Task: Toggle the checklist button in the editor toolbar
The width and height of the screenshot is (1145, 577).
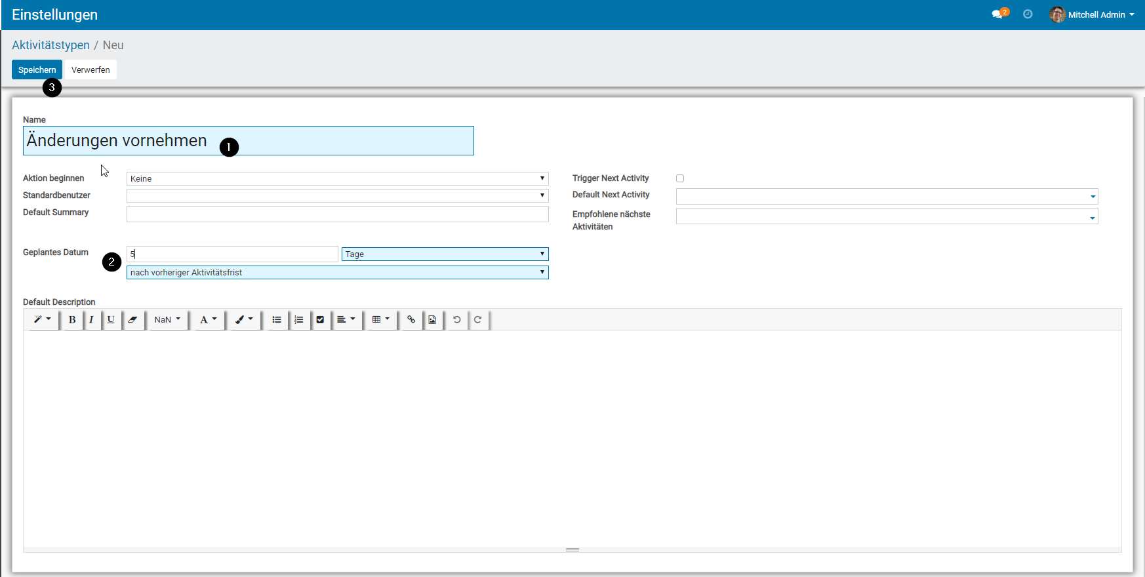Action: (320, 320)
